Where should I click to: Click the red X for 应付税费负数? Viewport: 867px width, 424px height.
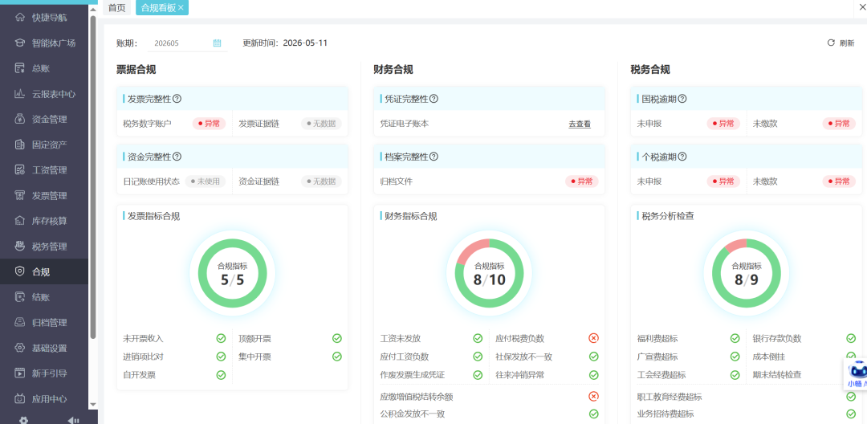(593, 338)
